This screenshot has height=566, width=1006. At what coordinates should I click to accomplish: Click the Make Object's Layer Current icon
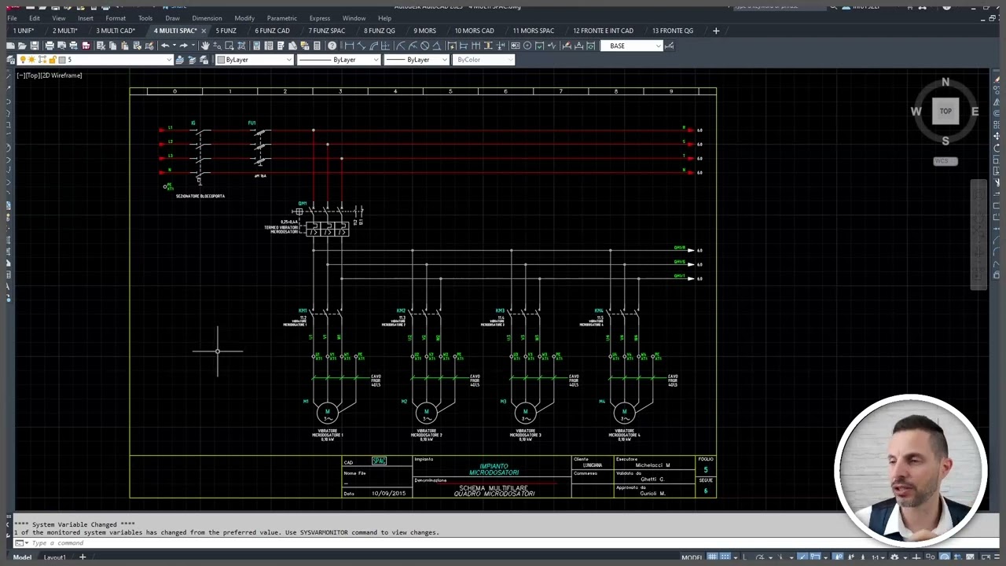click(x=179, y=60)
